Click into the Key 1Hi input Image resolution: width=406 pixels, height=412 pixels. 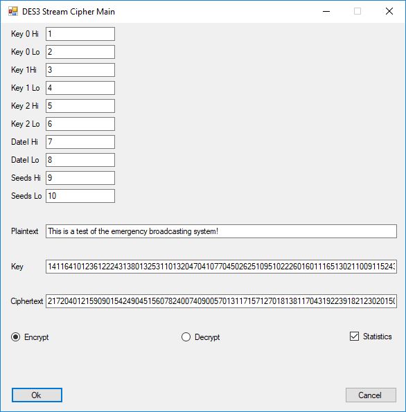[80, 70]
